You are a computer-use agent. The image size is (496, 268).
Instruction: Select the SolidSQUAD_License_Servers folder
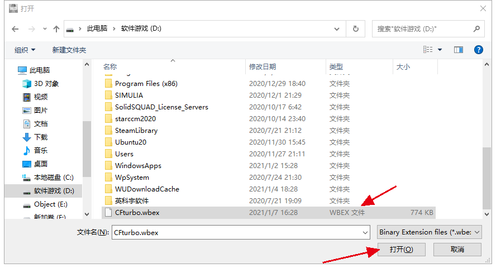tap(161, 107)
